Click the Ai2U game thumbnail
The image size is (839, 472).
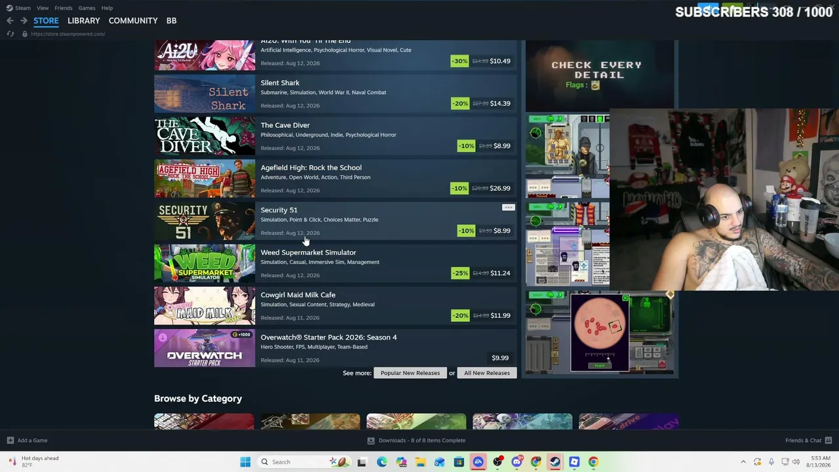205,55
